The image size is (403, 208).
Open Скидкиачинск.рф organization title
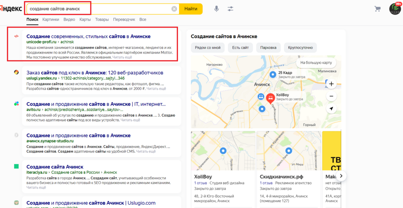281,177
